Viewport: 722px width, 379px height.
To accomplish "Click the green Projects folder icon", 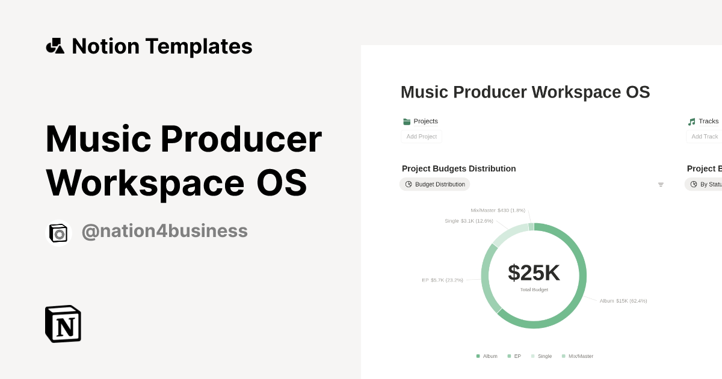I will point(407,122).
